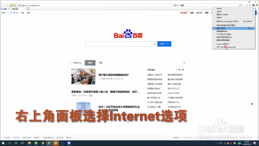This screenshot has height=146, width=259.
Task: Close the Baidu tab
Action: (x=25, y=9)
